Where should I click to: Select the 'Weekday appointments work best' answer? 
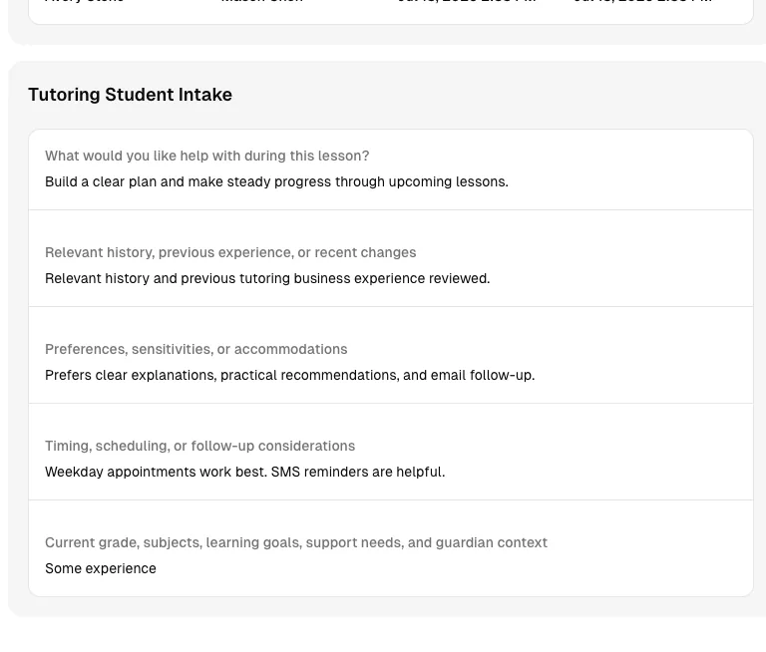click(x=244, y=472)
